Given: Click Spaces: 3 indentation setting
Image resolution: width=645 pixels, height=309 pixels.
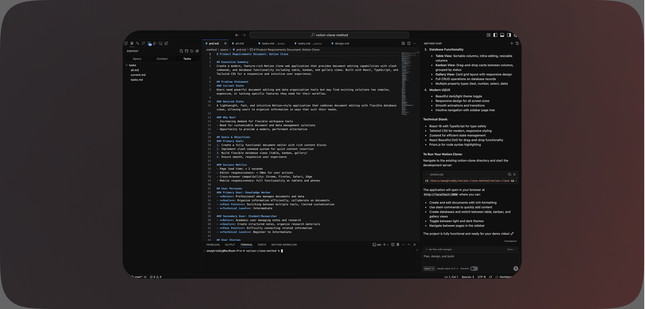Looking at the screenshot, I should [468, 277].
